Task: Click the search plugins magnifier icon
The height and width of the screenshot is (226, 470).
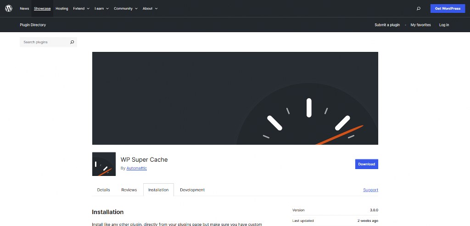Action: 72,42
